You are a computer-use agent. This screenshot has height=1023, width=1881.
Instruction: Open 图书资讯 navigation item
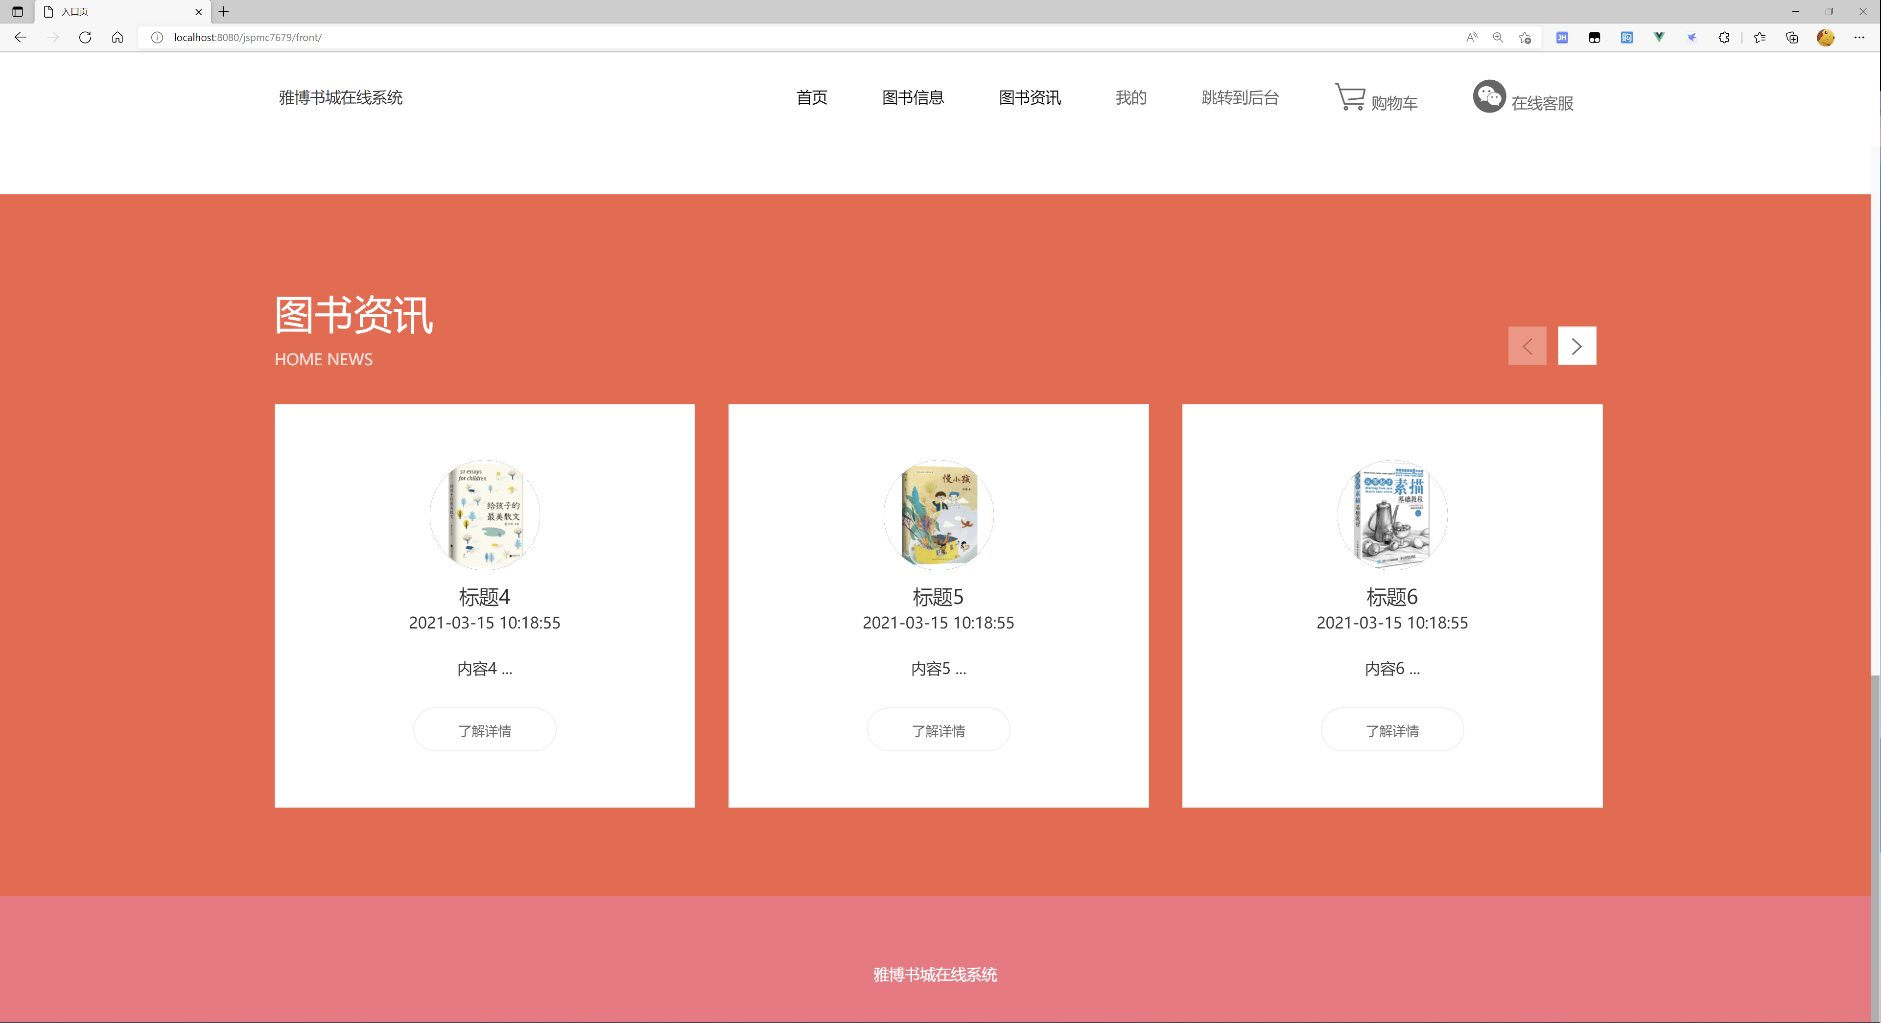(1030, 97)
